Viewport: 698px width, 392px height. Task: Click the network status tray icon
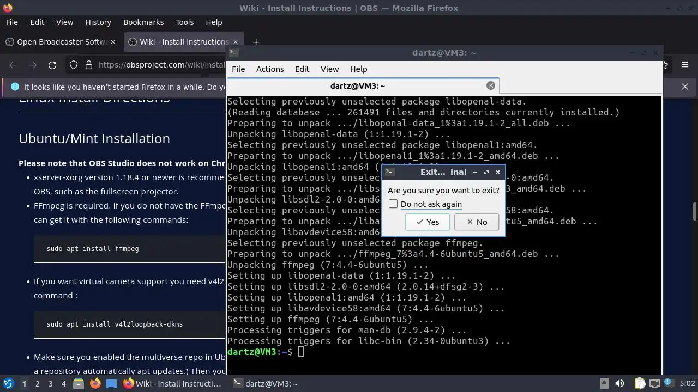tap(655, 384)
